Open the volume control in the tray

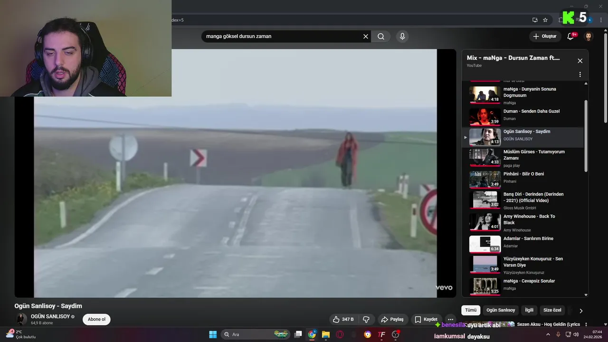(x=576, y=334)
